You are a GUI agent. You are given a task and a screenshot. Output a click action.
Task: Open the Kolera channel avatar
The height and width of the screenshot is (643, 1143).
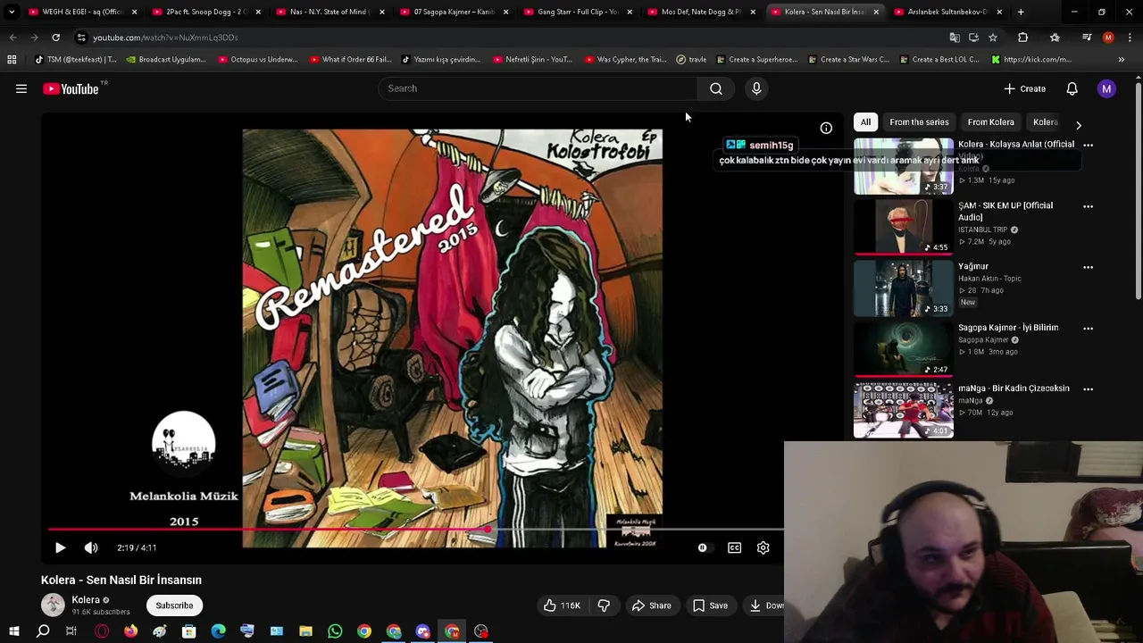coord(53,605)
